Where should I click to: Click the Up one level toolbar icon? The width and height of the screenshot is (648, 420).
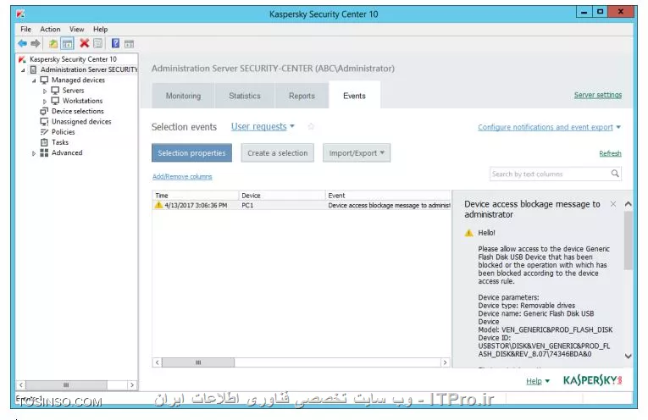click(x=53, y=43)
